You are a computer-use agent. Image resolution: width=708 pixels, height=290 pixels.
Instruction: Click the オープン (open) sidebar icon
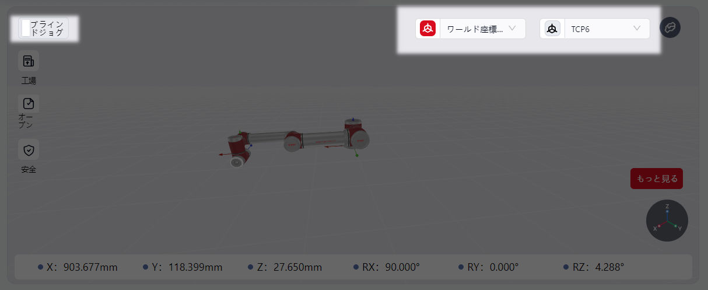pos(29,104)
